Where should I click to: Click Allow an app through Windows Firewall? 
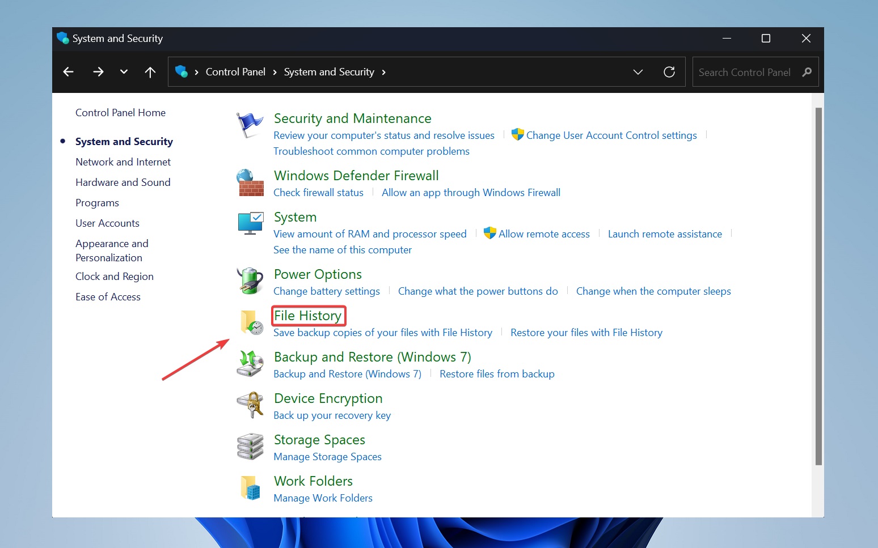471,193
